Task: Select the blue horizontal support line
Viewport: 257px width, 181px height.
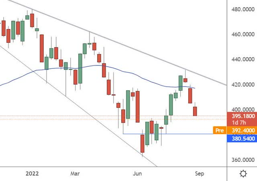Action: tap(181, 133)
